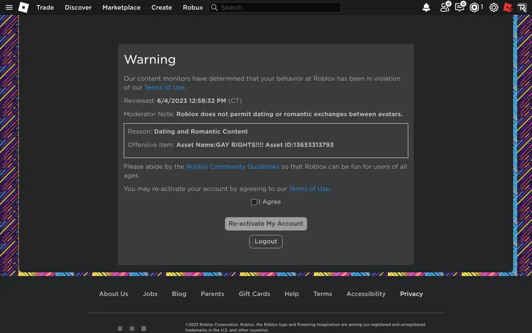
Task: Click the Robux balance icon
Action: (x=474, y=8)
